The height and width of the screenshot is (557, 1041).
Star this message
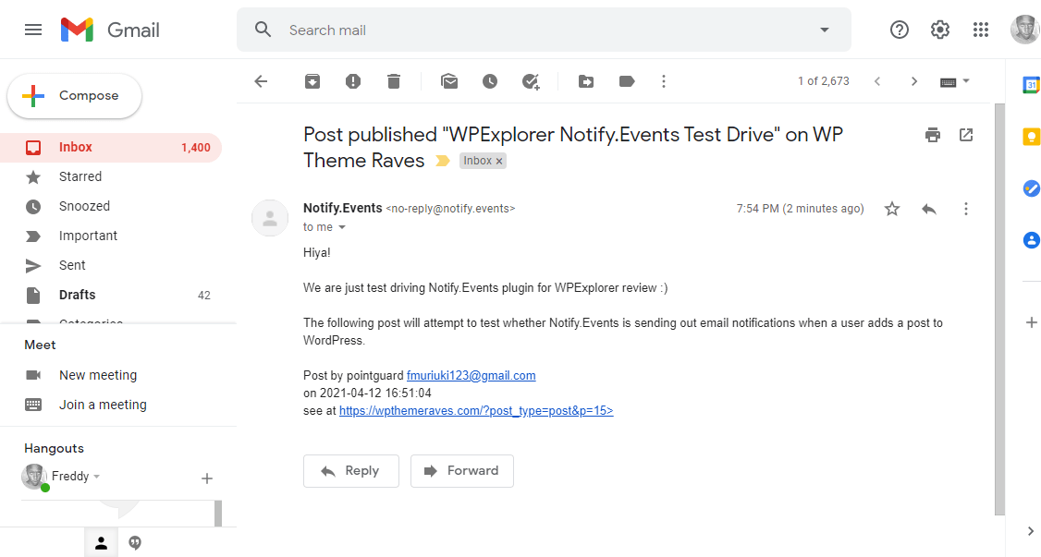coord(891,210)
